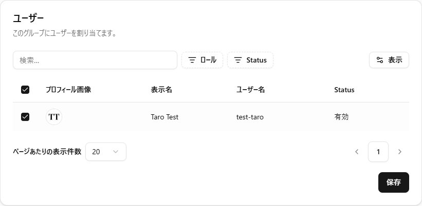The height and width of the screenshot is (206, 422).
Task: Select page 1 in pagination
Action: [x=378, y=152]
